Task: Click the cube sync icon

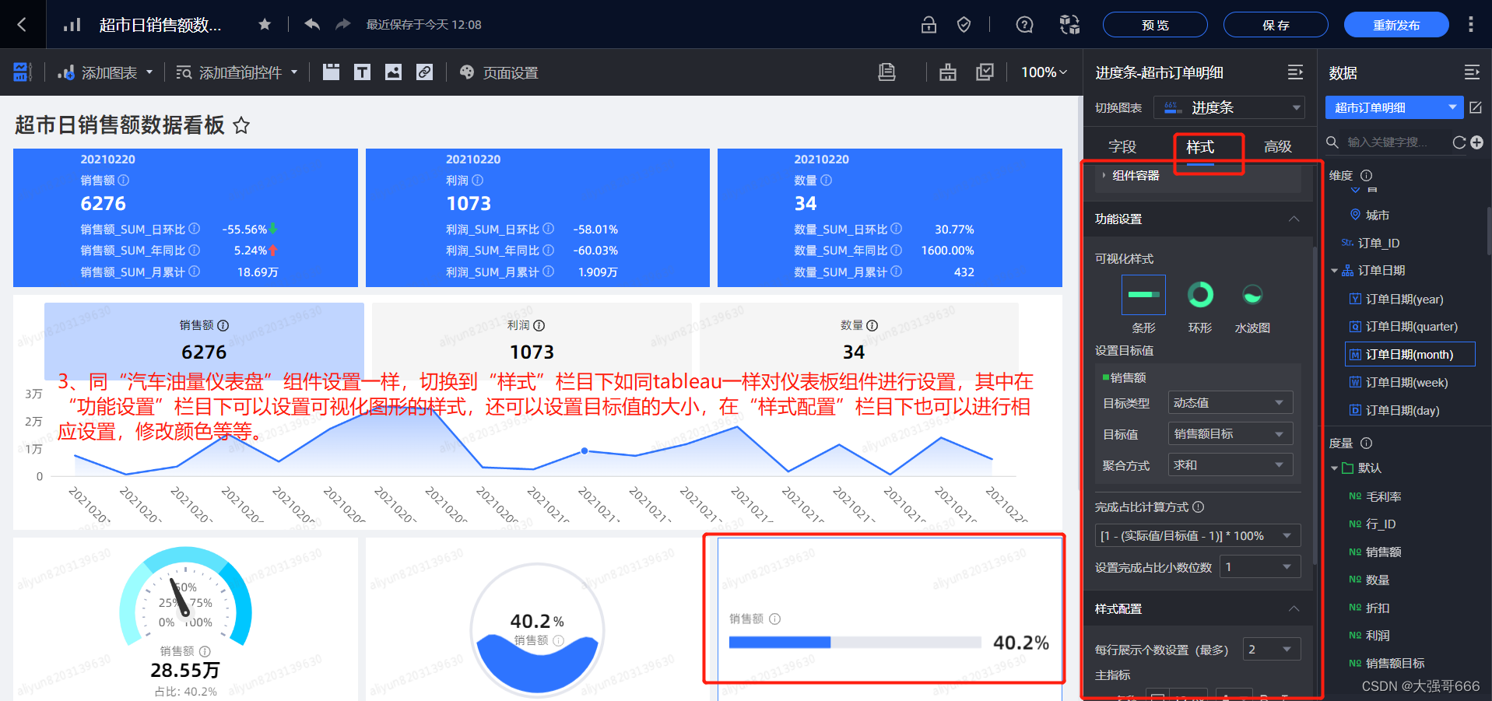Action: point(1069,25)
